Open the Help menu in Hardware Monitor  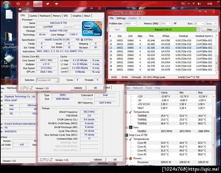[157, 88]
